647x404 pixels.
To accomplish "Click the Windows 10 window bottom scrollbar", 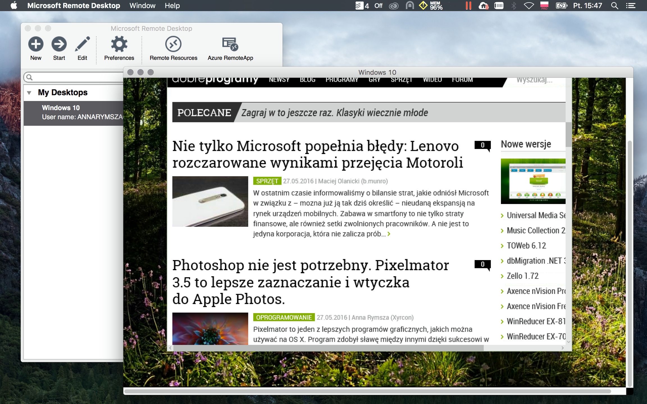I will coord(368,391).
